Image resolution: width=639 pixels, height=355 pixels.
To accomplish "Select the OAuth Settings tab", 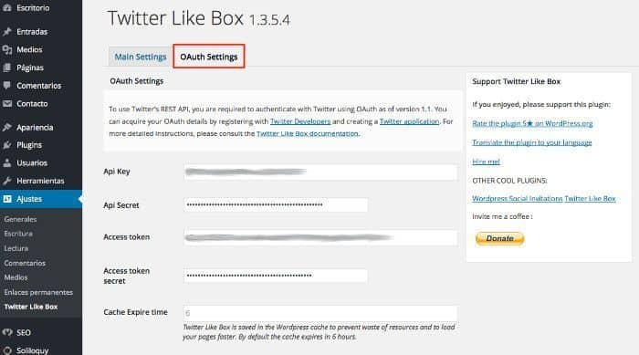I will (x=209, y=57).
